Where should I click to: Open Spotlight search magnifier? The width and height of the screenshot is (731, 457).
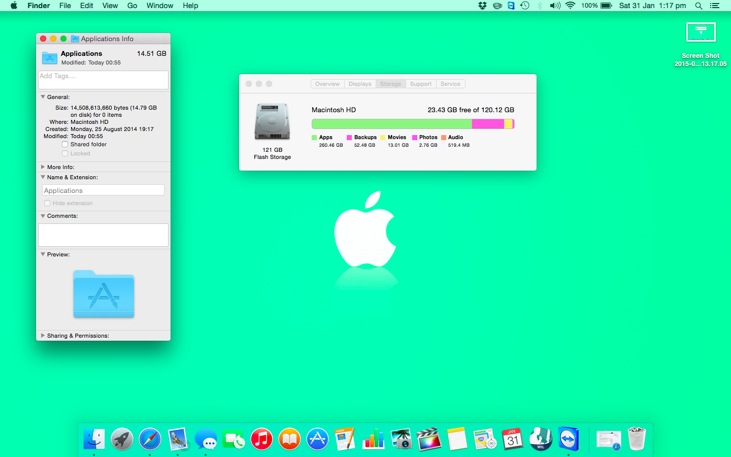pos(699,6)
